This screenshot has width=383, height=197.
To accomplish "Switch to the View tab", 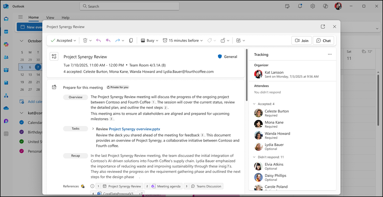I will [50, 18].
